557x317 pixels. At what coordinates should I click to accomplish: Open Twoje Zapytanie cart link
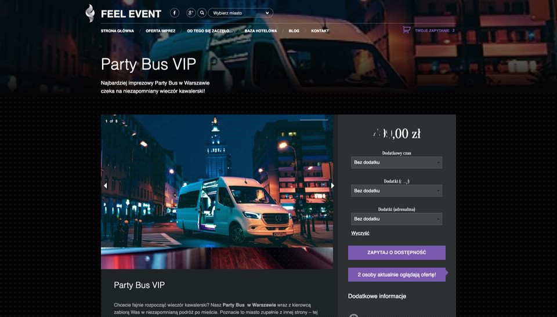click(432, 31)
